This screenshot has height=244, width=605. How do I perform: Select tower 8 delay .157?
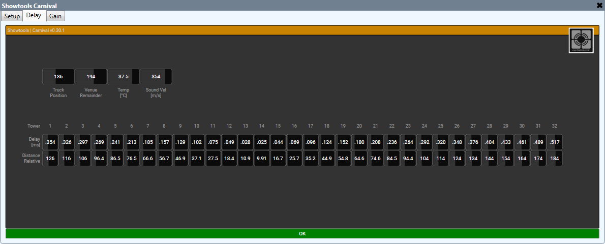tap(164, 142)
